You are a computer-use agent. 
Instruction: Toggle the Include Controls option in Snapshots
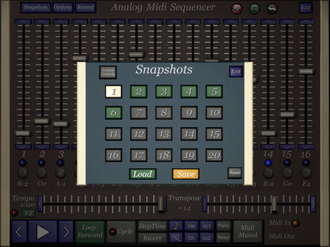(x=108, y=72)
